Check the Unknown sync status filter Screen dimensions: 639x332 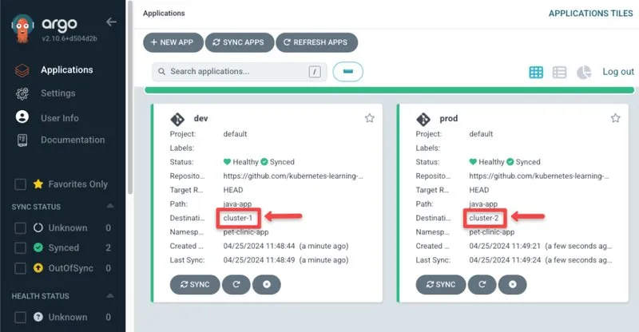click(x=21, y=227)
